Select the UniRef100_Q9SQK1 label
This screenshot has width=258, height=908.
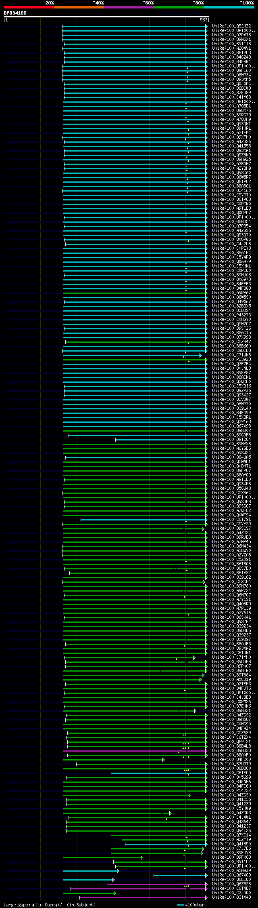tap(231, 124)
